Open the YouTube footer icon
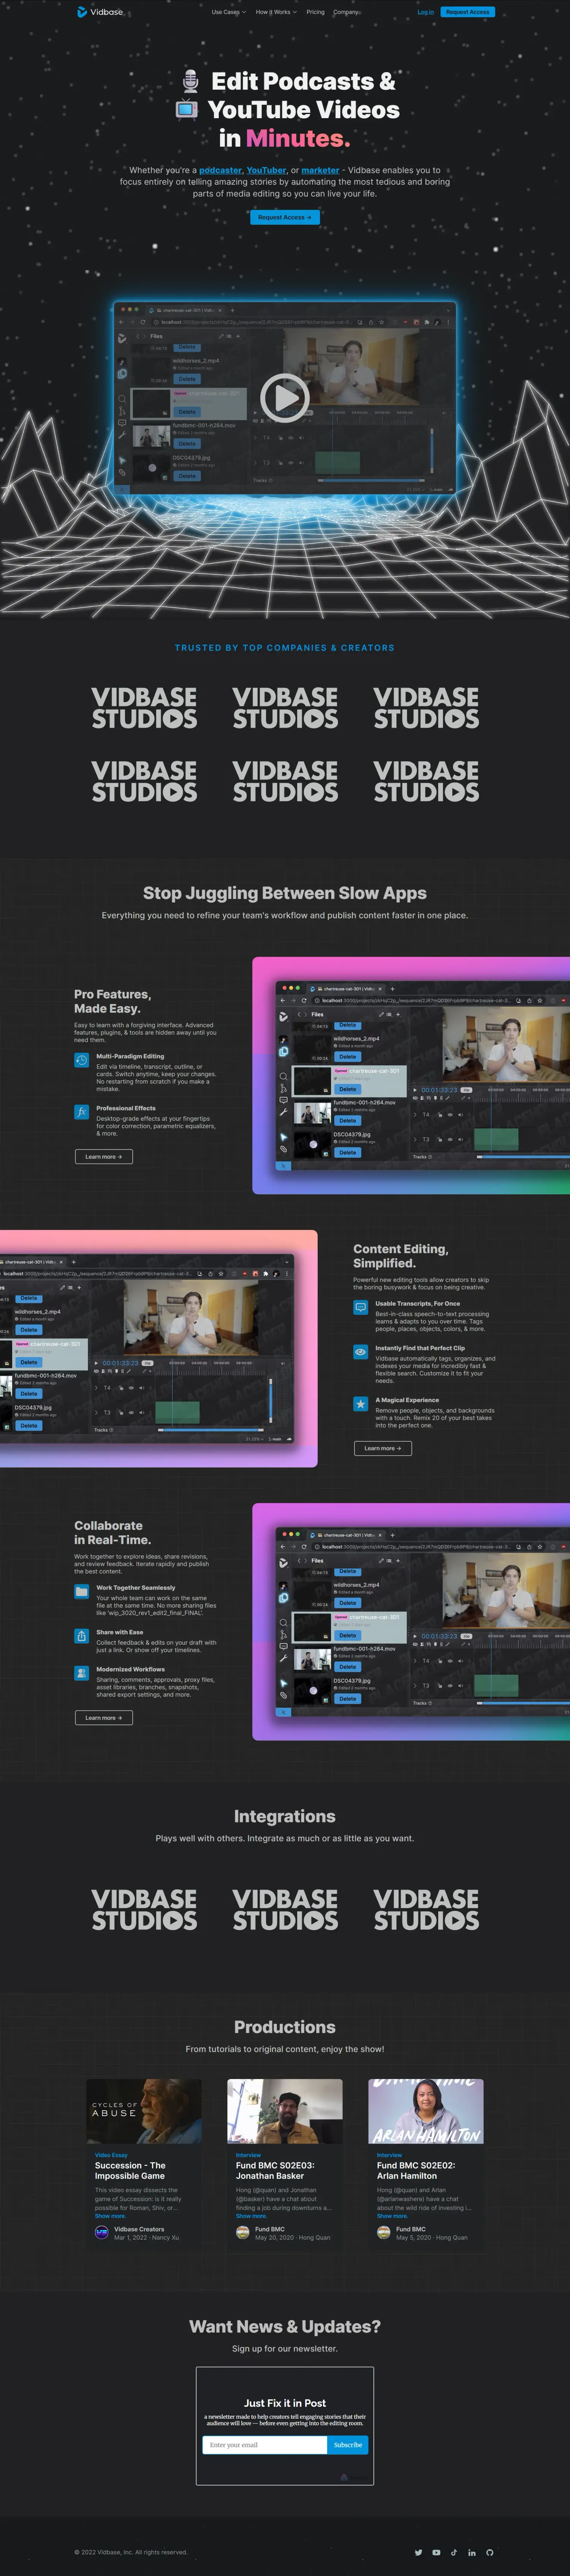The image size is (570, 2576). click(x=436, y=2552)
